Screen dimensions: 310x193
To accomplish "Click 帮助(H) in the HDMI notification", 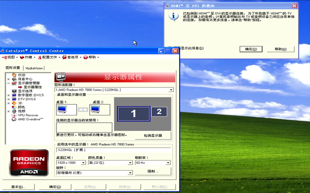I will (281, 49).
